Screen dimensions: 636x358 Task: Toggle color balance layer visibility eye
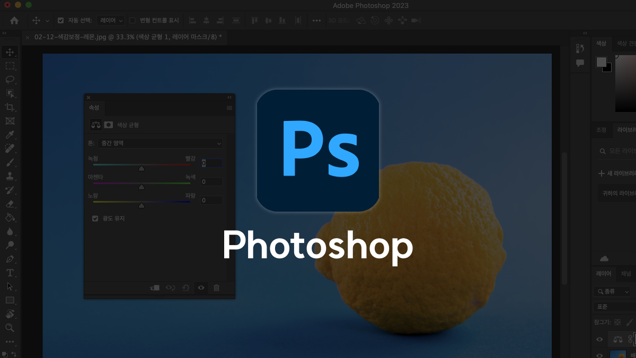click(599, 339)
